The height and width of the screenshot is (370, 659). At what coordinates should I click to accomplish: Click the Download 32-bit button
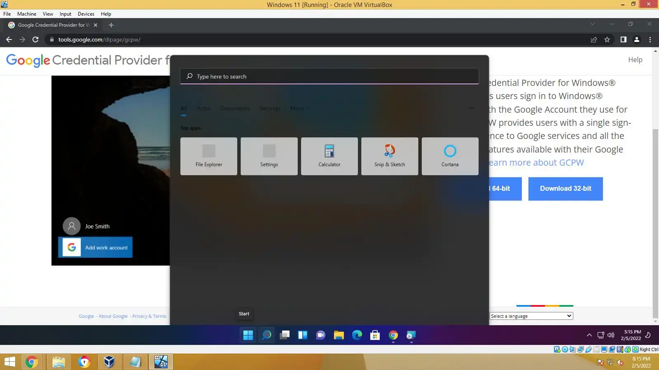(566, 189)
